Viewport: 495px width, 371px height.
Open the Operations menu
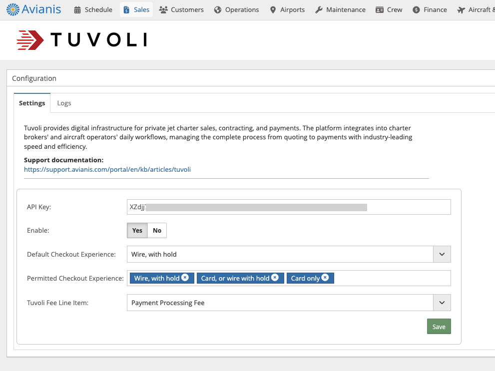point(236,10)
